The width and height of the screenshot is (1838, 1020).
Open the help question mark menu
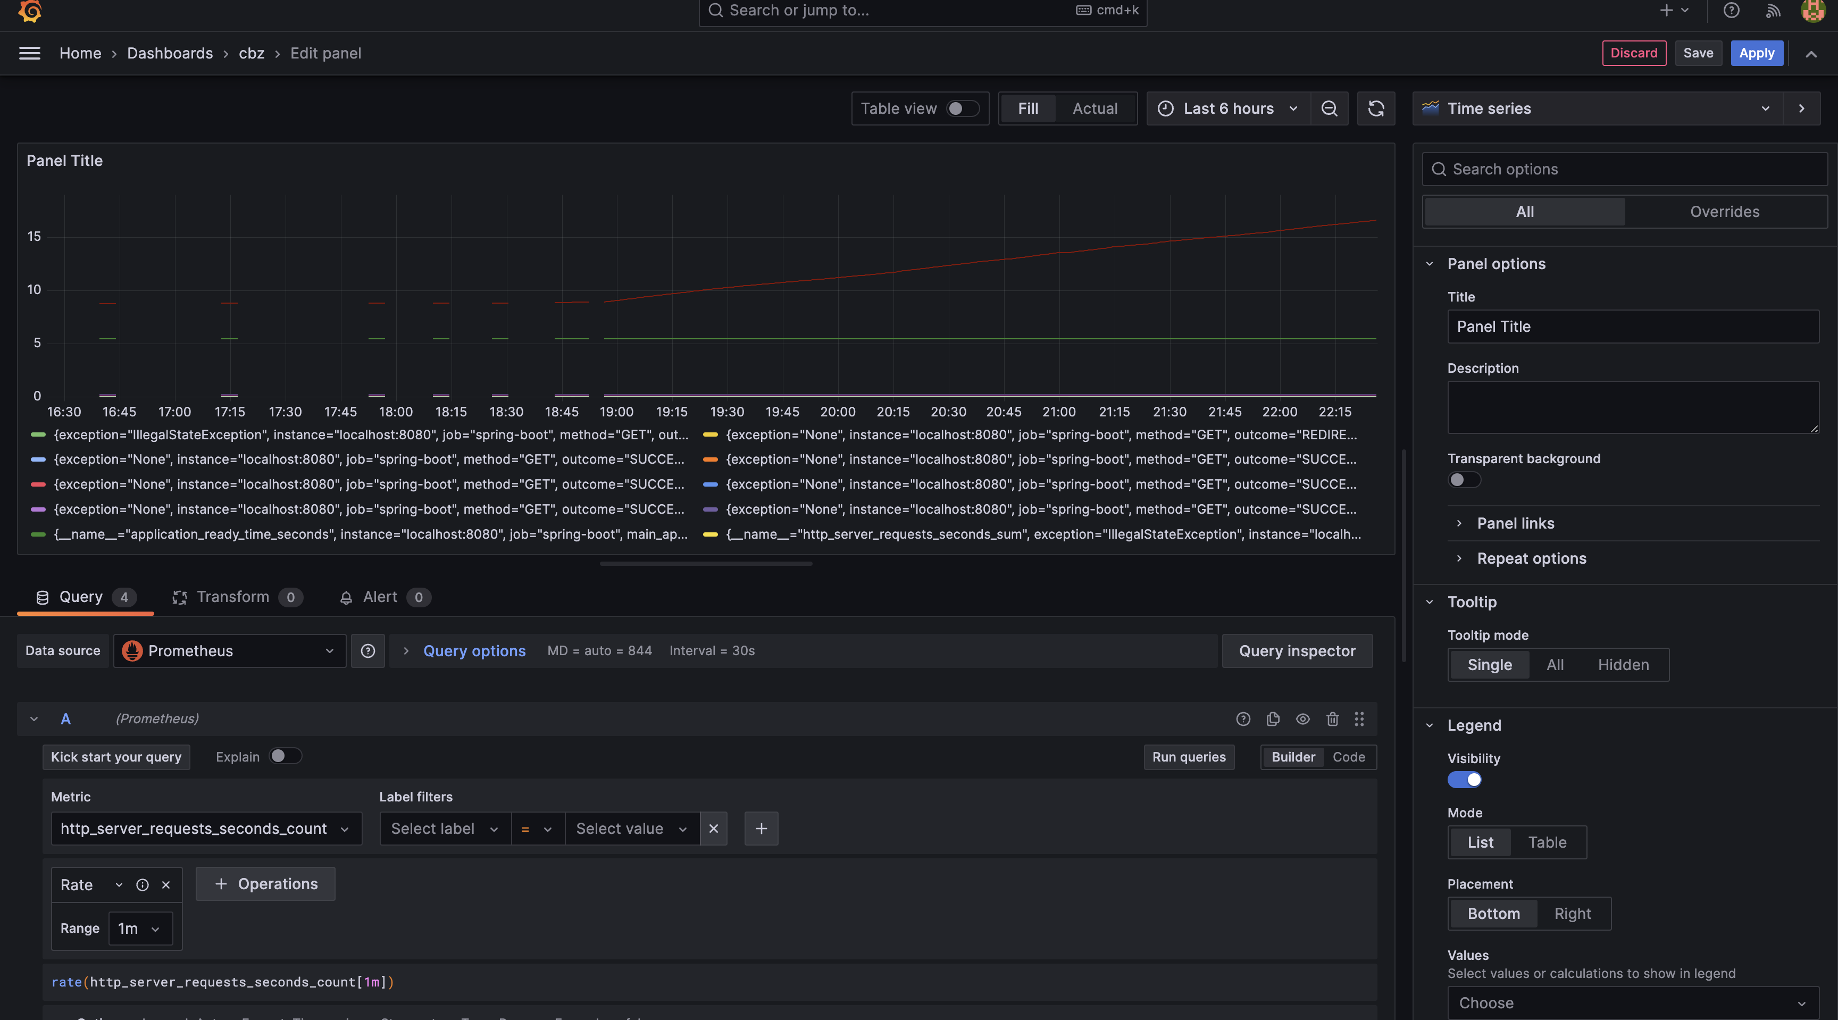[1731, 10]
